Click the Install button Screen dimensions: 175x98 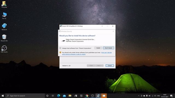98,48
